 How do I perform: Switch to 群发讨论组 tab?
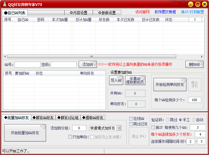click(68, 118)
